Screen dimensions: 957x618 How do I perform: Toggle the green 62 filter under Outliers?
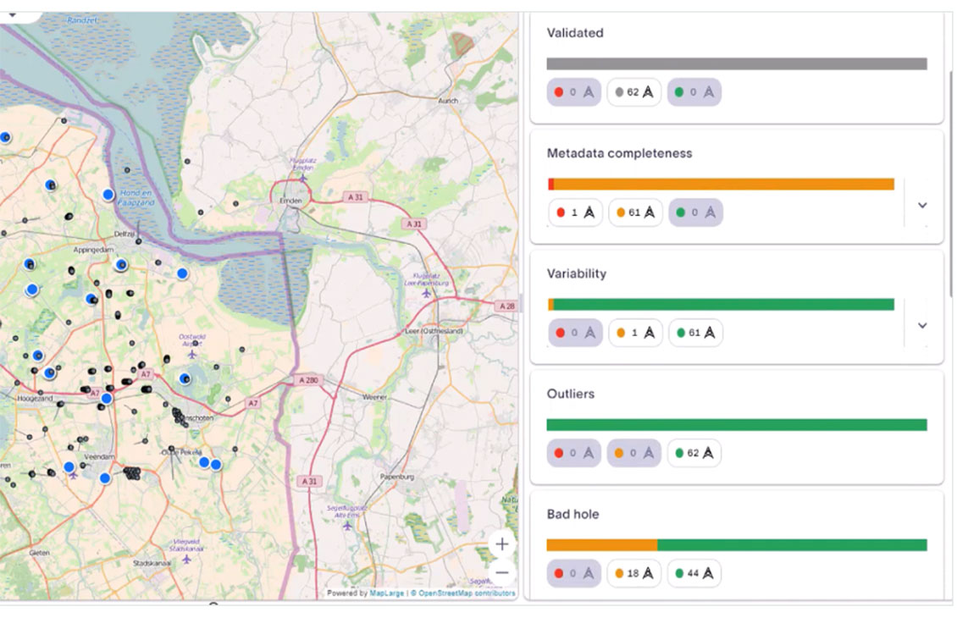coord(694,453)
